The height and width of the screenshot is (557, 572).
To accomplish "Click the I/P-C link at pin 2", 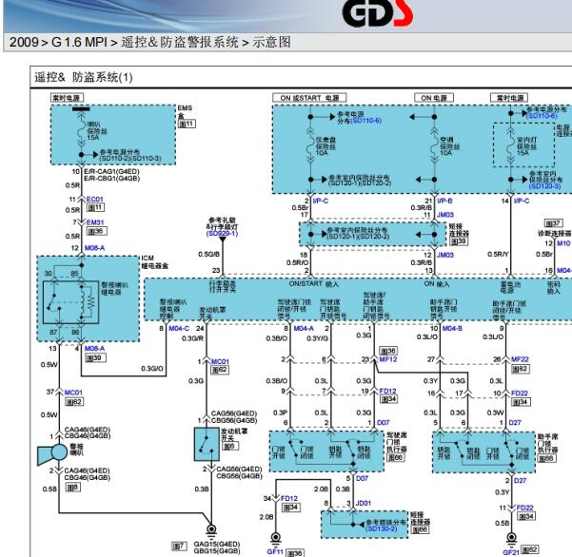I will pyautogui.click(x=321, y=202).
